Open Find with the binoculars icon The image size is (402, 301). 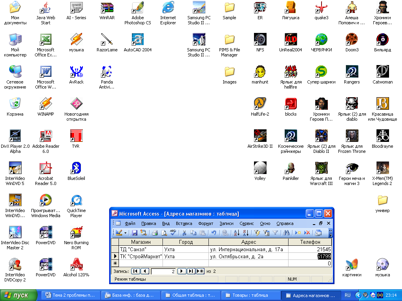(286, 233)
